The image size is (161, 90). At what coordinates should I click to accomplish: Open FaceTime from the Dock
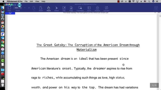tap(3, 45)
